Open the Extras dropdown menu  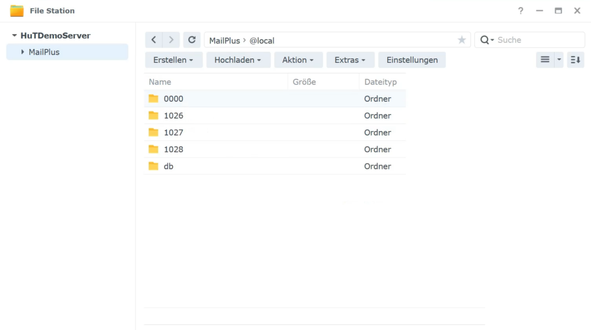(x=350, y=60)
